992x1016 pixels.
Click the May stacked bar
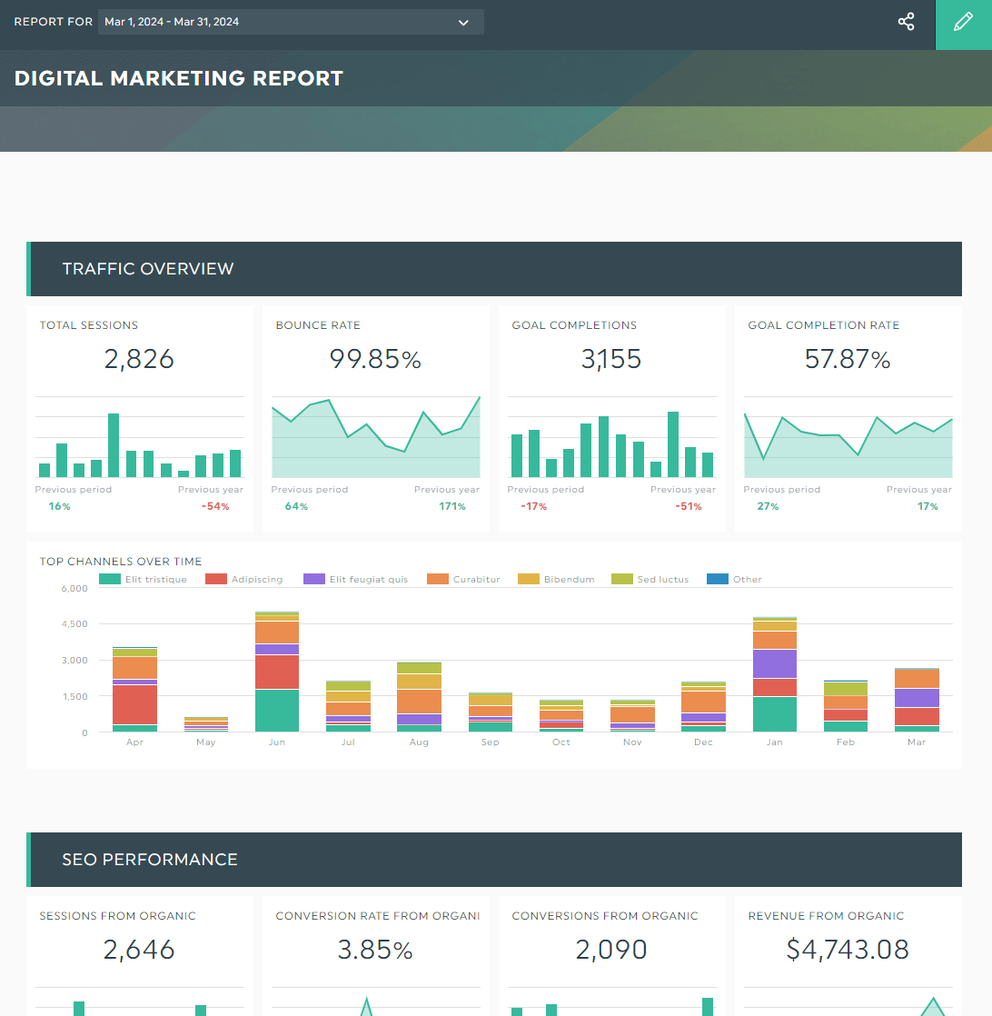pos(206,724)
